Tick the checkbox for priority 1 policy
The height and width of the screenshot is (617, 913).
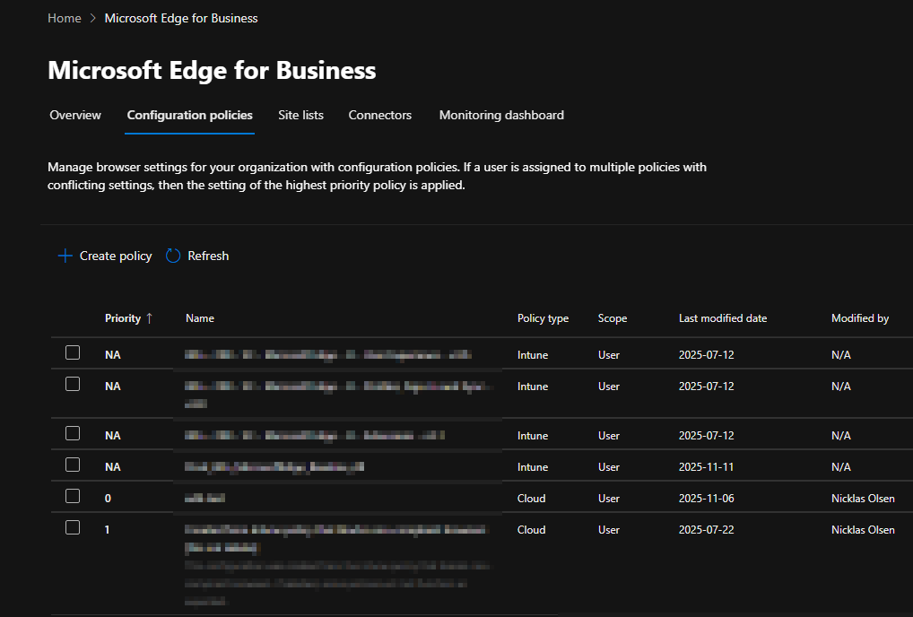[73, 528]
